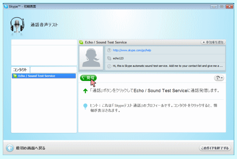The width and height of the screenshot is (237, 159).
Task: Click このガイドを終了する button
Action: click(215, 148)
